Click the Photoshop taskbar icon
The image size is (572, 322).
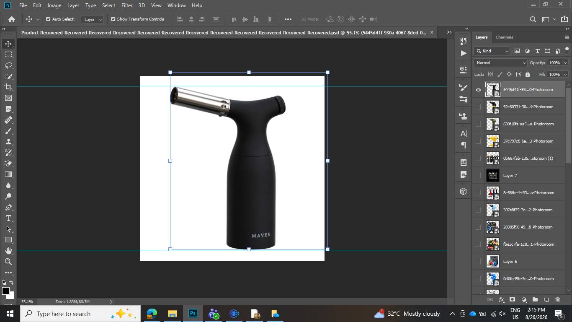[193, 314]
